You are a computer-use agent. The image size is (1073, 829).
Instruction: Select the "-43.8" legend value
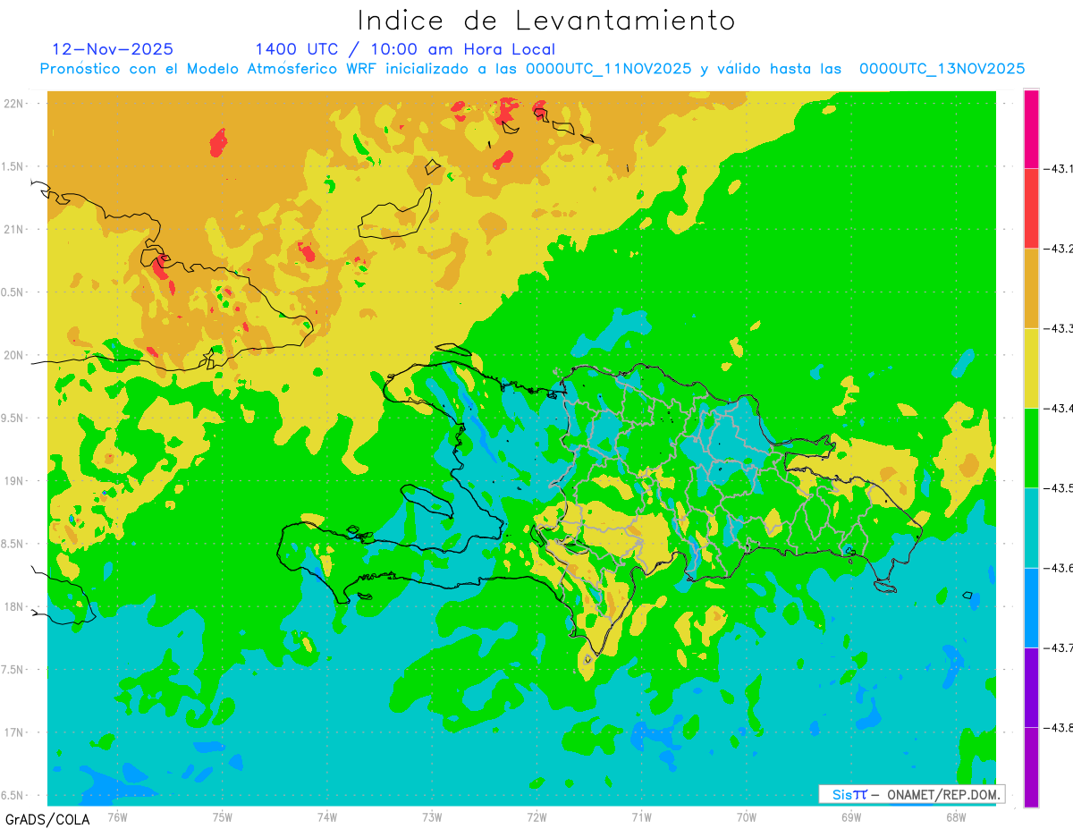point(1059,728)
